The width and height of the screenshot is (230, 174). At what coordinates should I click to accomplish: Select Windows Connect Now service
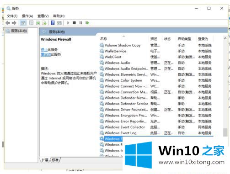pyautogui.click(x=156, y=86)
